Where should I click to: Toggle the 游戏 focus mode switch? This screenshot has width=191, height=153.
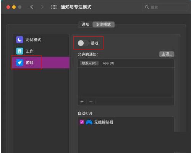point(83,43)
